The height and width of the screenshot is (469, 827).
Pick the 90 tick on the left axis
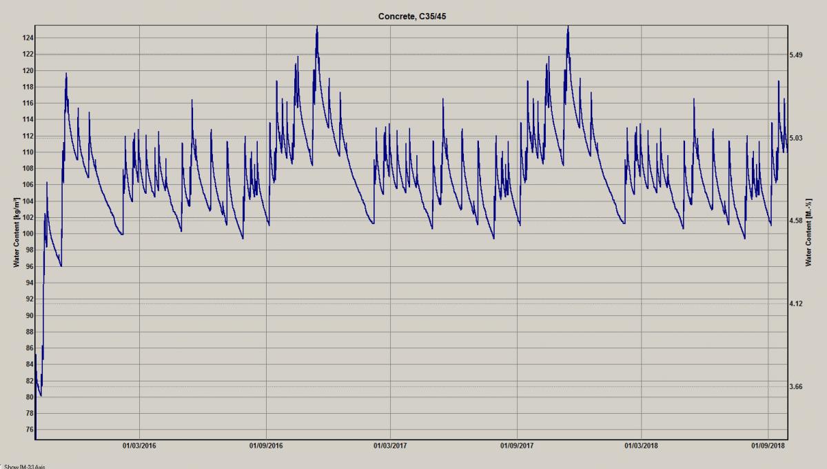tap(28, 315)
